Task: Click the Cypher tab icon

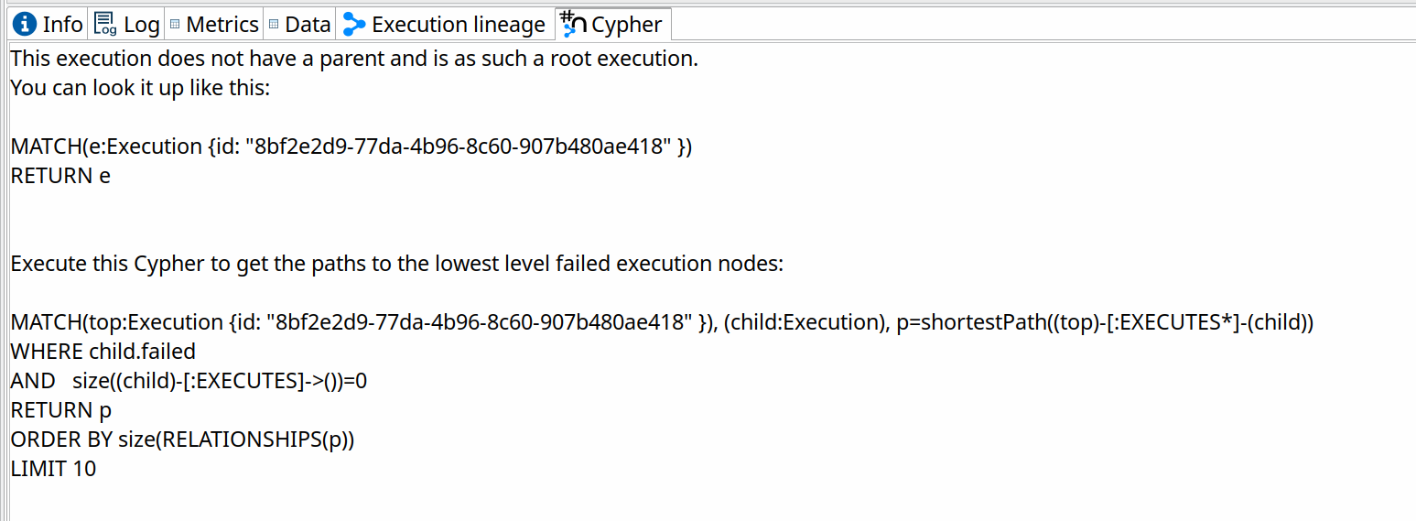Action: click(x=573, y=25)
